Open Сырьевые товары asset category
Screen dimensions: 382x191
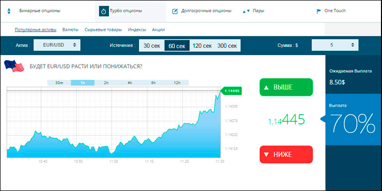click(103, 30)
